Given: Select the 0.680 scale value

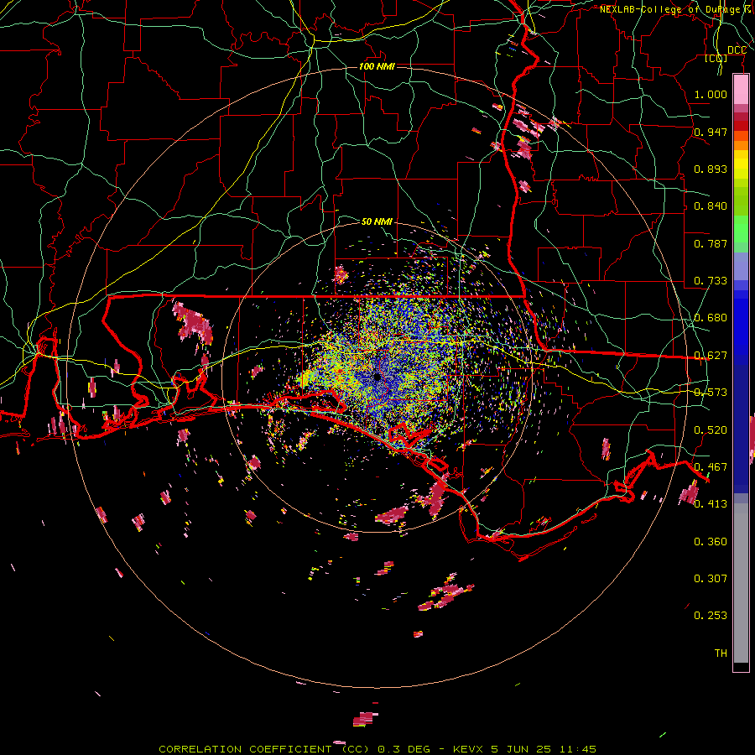Looking at the screenshot, I should click(x=711, y=318).
